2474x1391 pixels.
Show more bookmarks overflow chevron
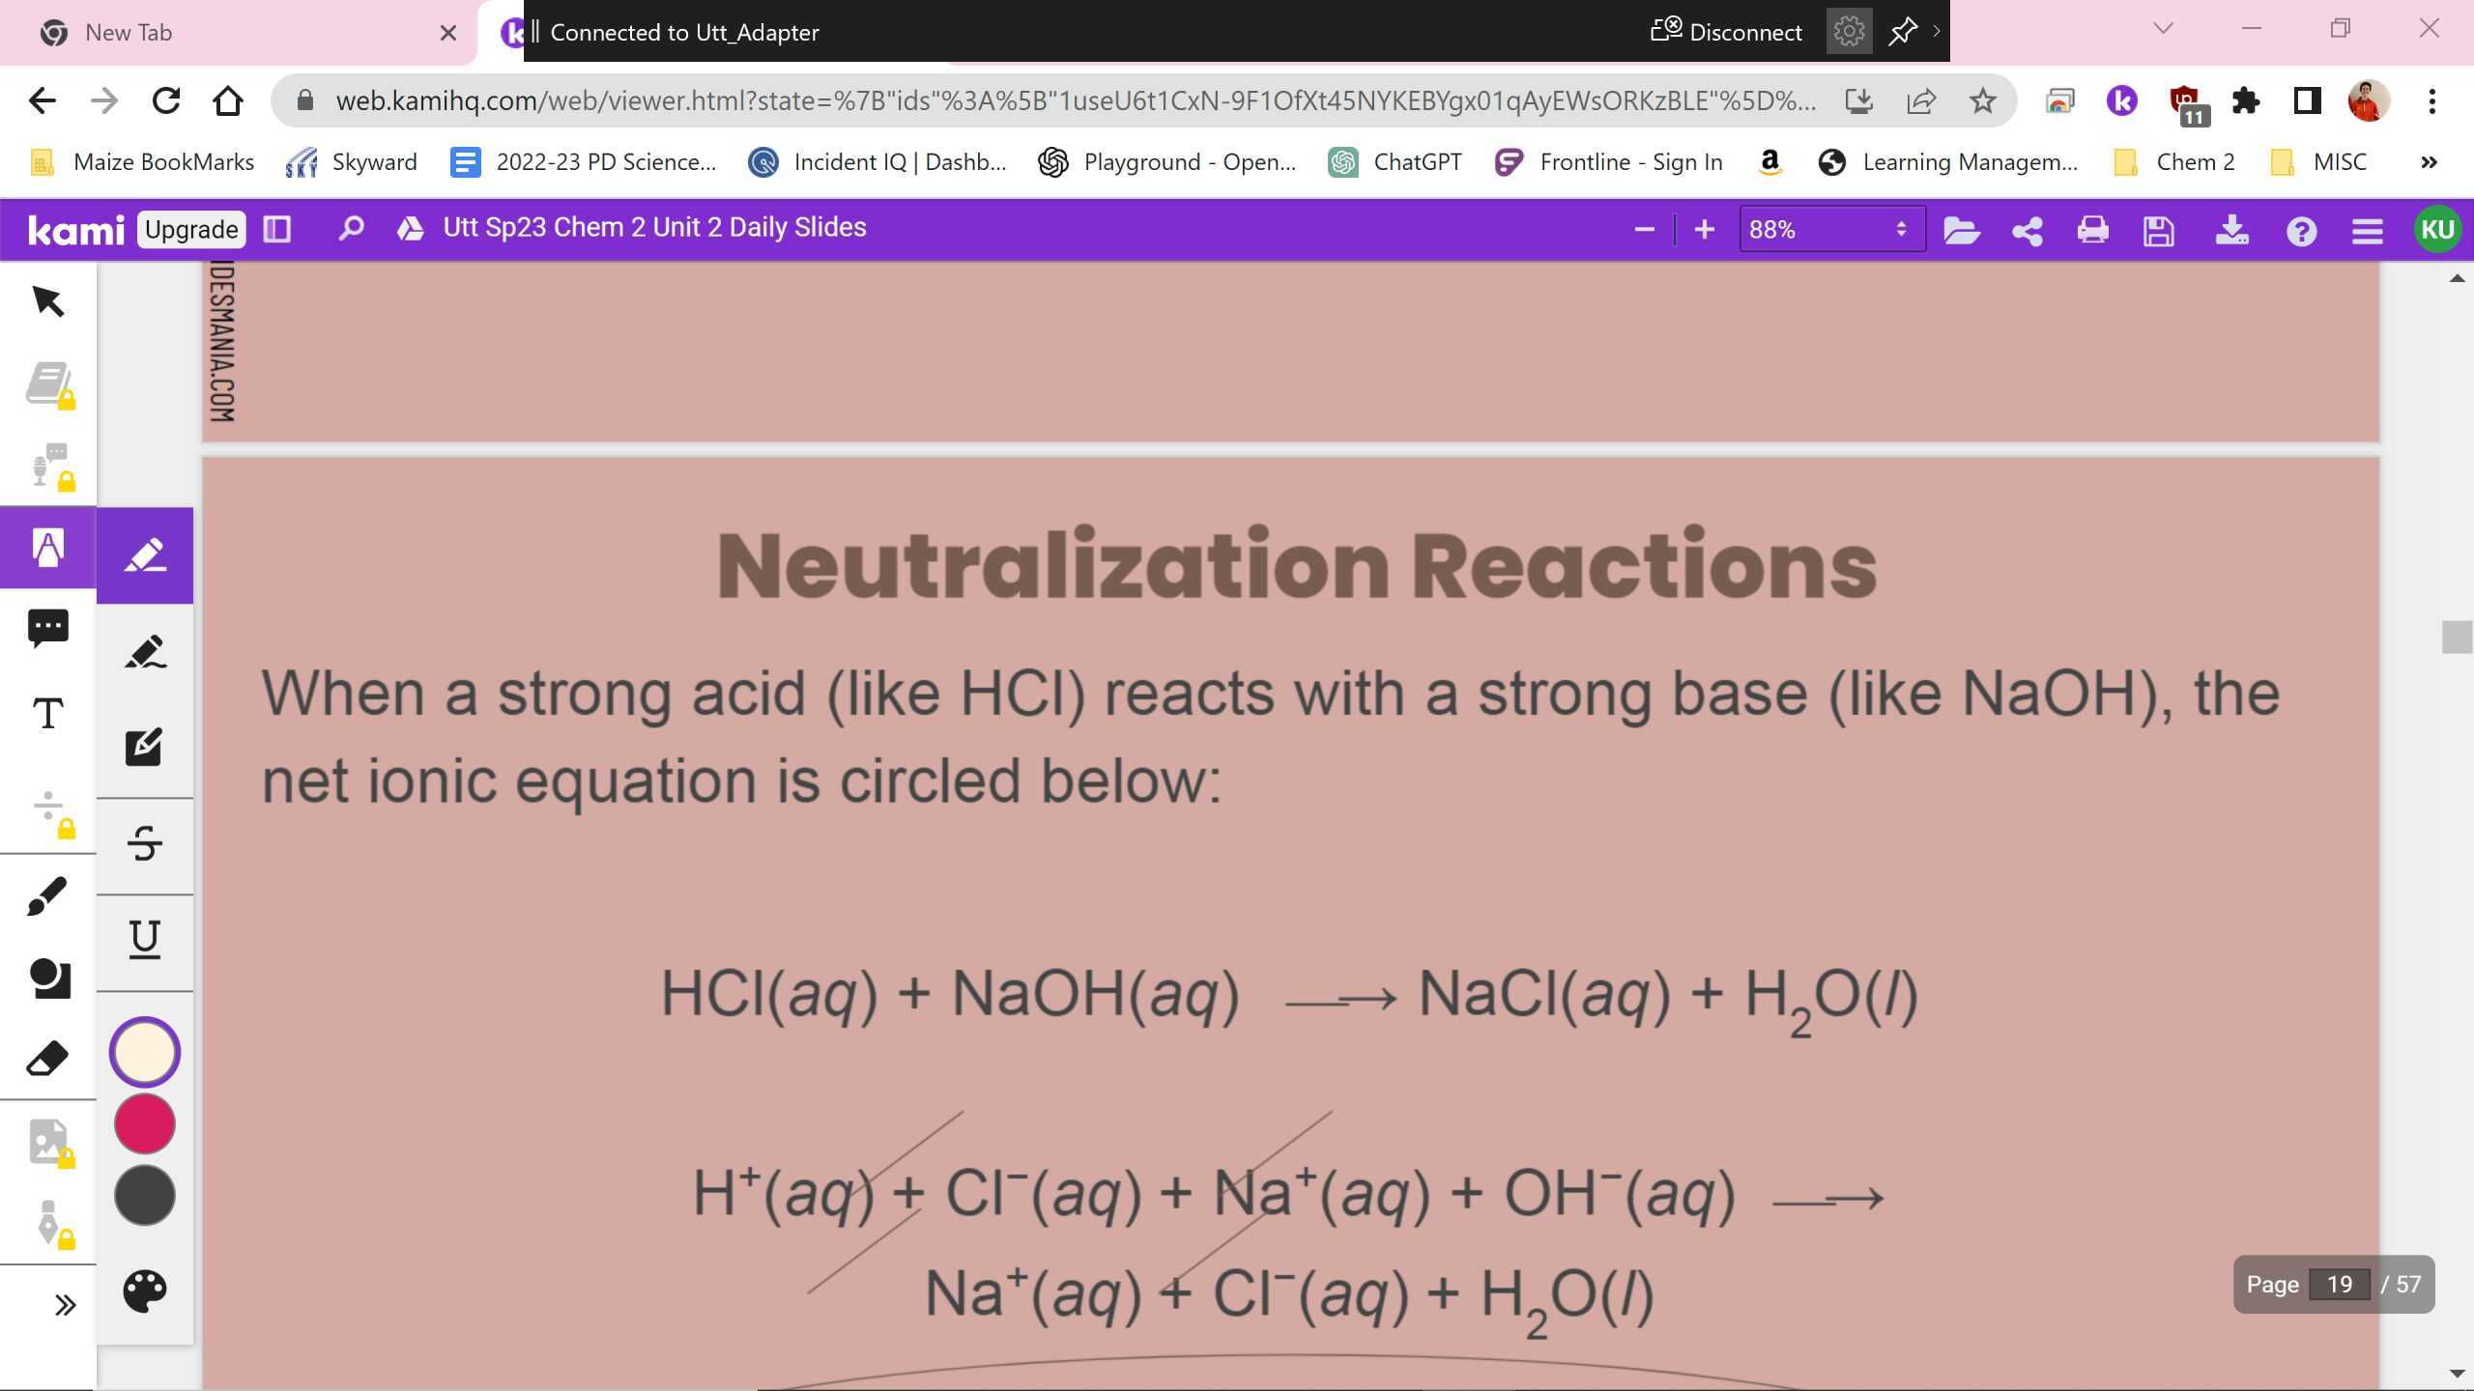(2429, 162)
